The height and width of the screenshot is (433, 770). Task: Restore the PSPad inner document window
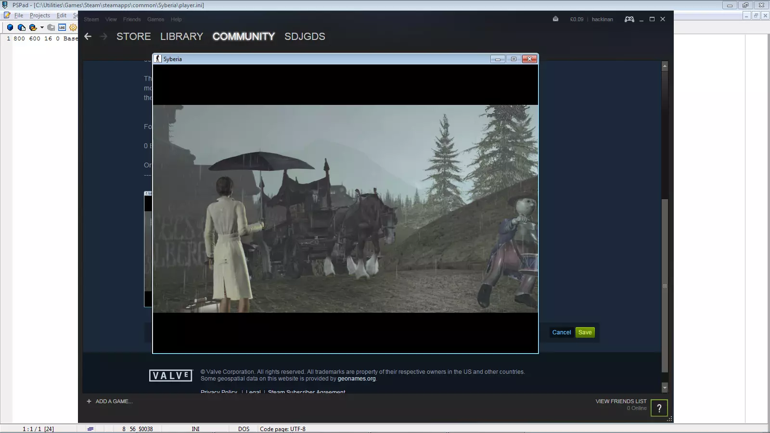tap(756, 15)
